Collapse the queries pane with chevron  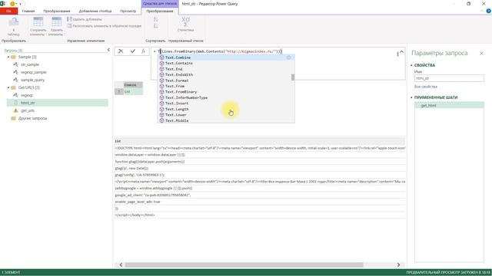pos(108,50)
